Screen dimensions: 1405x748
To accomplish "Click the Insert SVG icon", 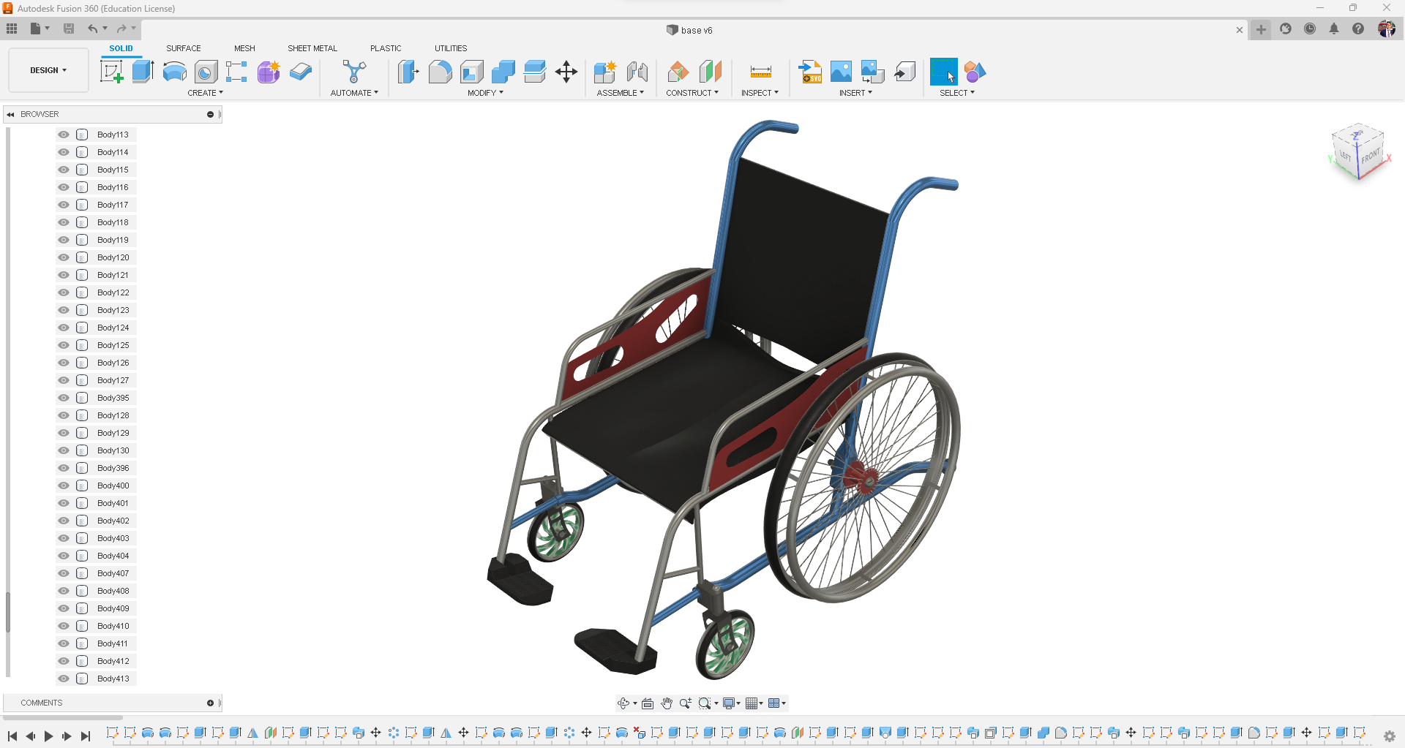I will pos(810,72).
